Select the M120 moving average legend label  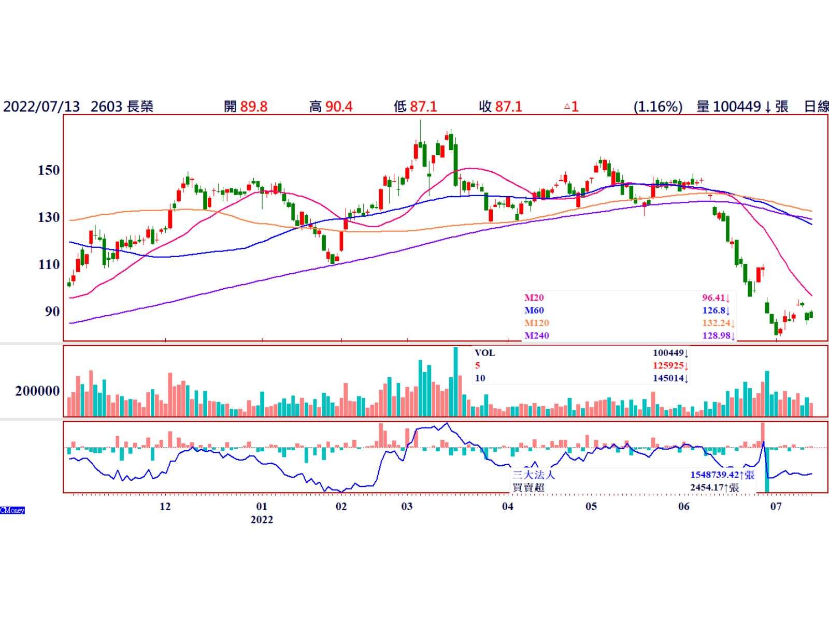click(x=536, y=323)
